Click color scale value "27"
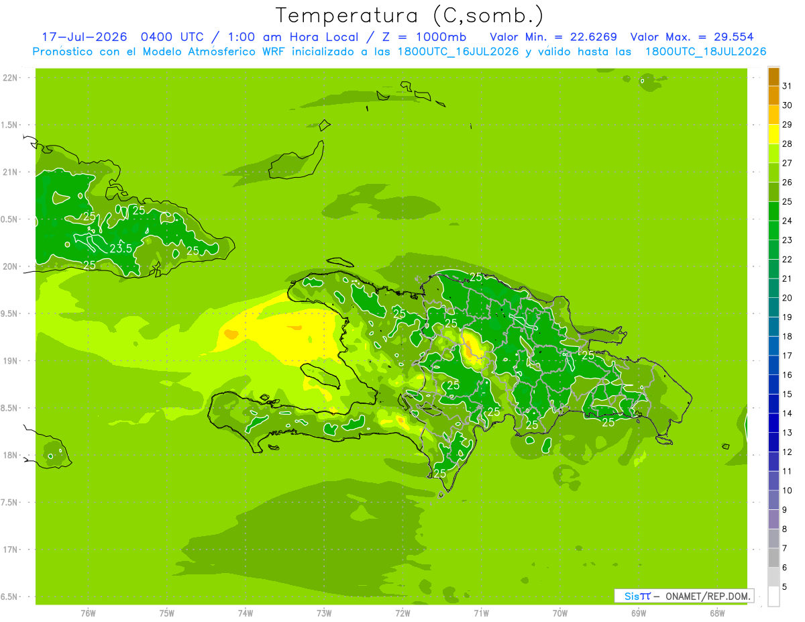805x622 pixels. 787,163
